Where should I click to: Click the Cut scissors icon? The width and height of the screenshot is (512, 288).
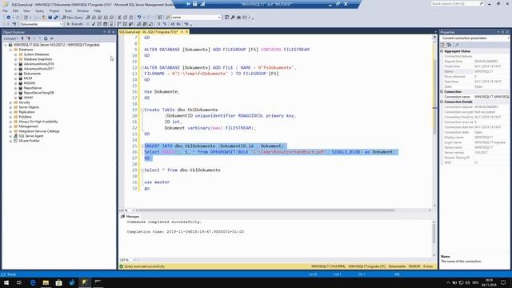tap(119, 18)
